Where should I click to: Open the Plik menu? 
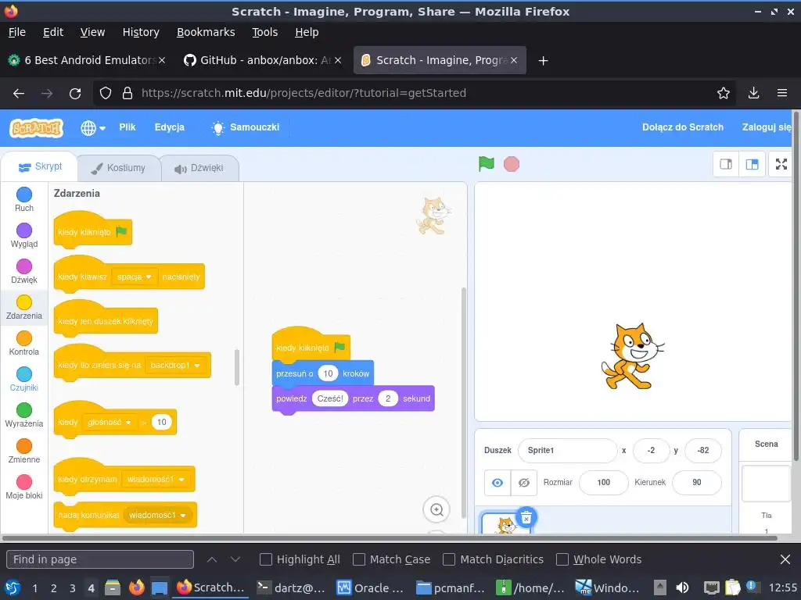click(x=128, y=127)
